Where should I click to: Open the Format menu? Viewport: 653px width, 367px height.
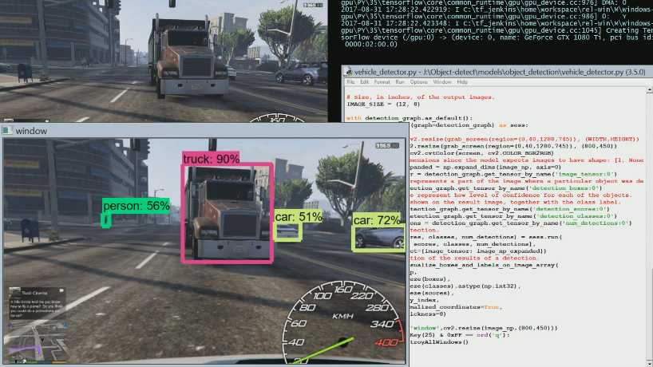[x=382, y=82]
